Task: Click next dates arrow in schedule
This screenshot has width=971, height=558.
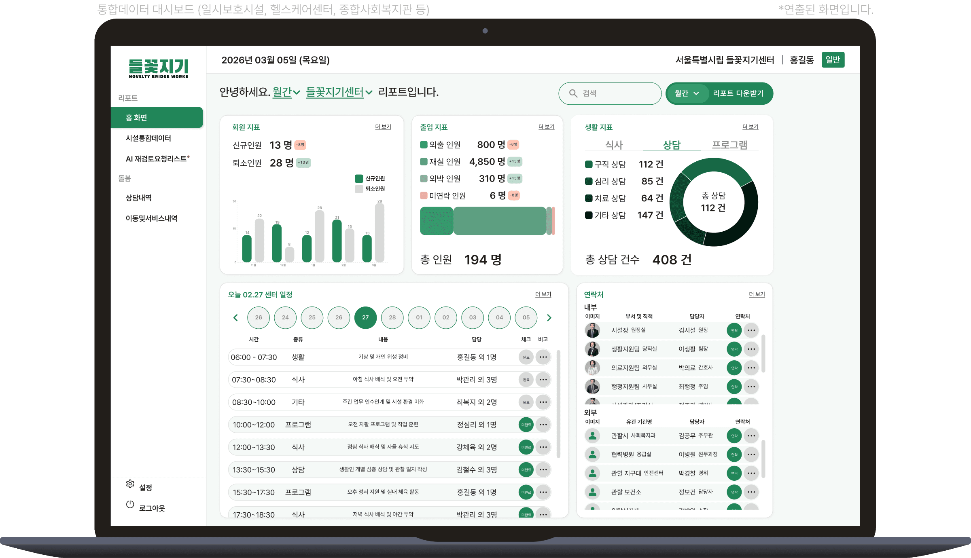Action: [549, 318]
